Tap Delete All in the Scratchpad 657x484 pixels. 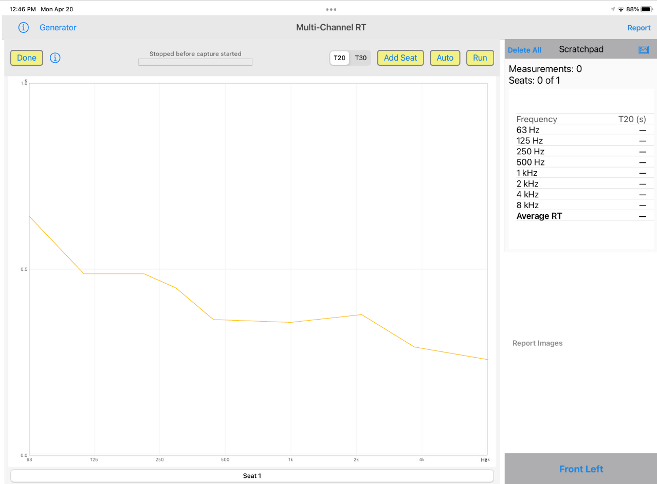pyautogui.click(x=524, y=50)
